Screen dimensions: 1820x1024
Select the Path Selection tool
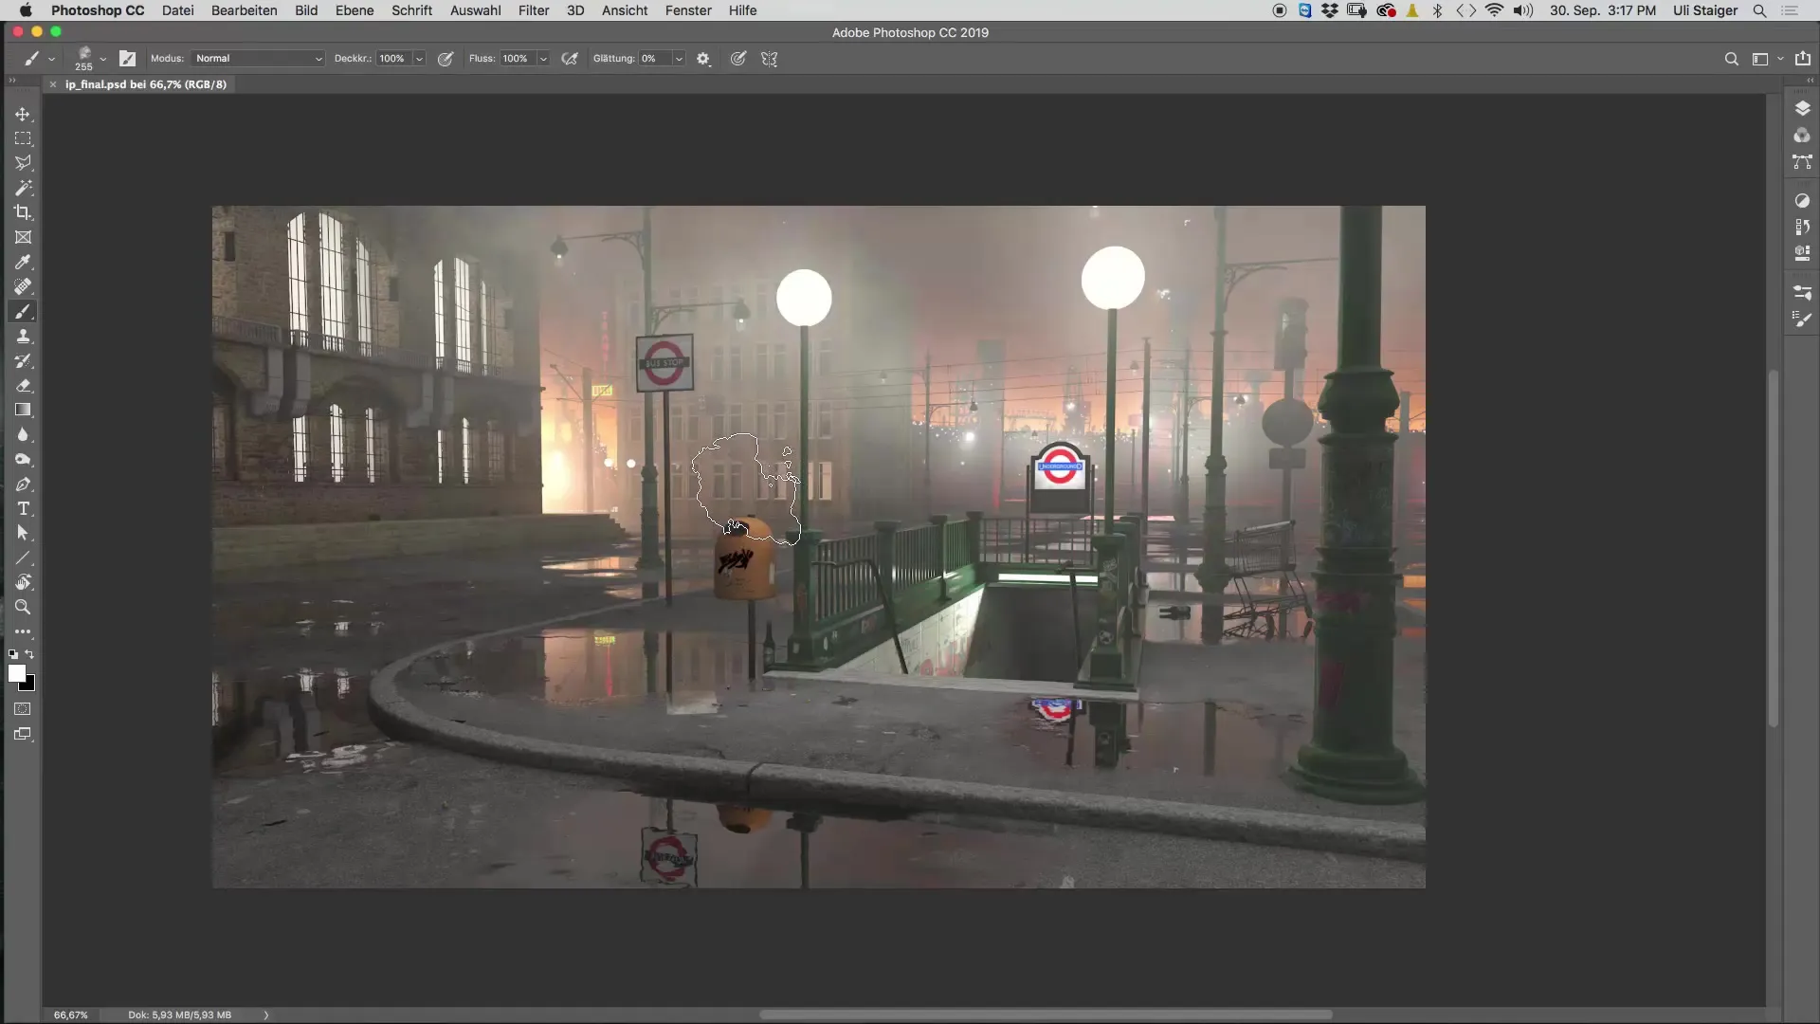point(23,533)
